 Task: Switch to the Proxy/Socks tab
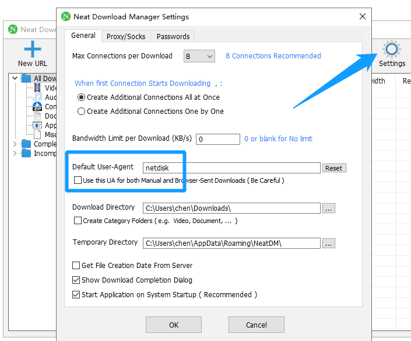click(126, 36)
